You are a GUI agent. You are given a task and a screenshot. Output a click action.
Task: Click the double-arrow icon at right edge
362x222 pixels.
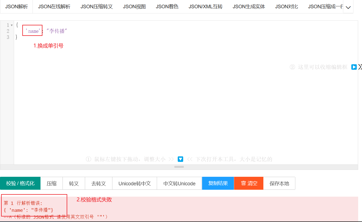[x=360, y=67]
